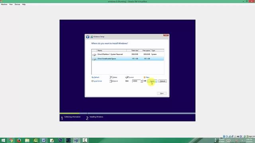255x143 pixels.
Task: Click into the partition Size field
Action: click(x=136, y=81)
